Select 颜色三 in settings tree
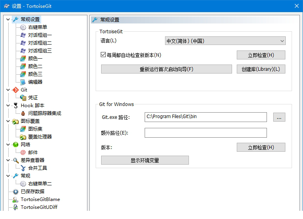303x219 pixels. click(35, 74)
